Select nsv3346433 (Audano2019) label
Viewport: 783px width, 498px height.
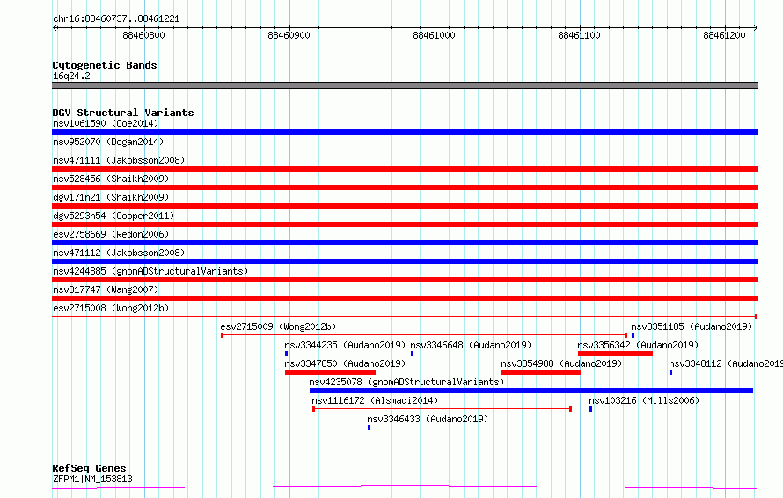[428, 419]
